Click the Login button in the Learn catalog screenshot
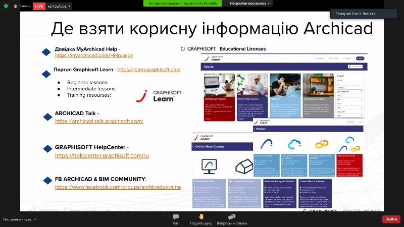Viewport: 404px width, 227px height. click(x=360, y=59)
